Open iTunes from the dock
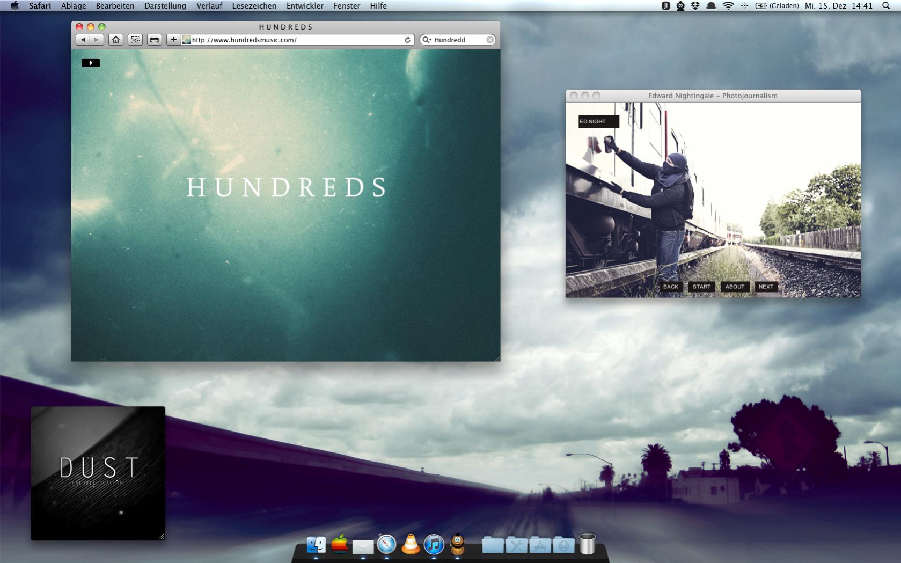Viewport: 901px width, 563px height. pyautogui.click(x=434, y=545)
